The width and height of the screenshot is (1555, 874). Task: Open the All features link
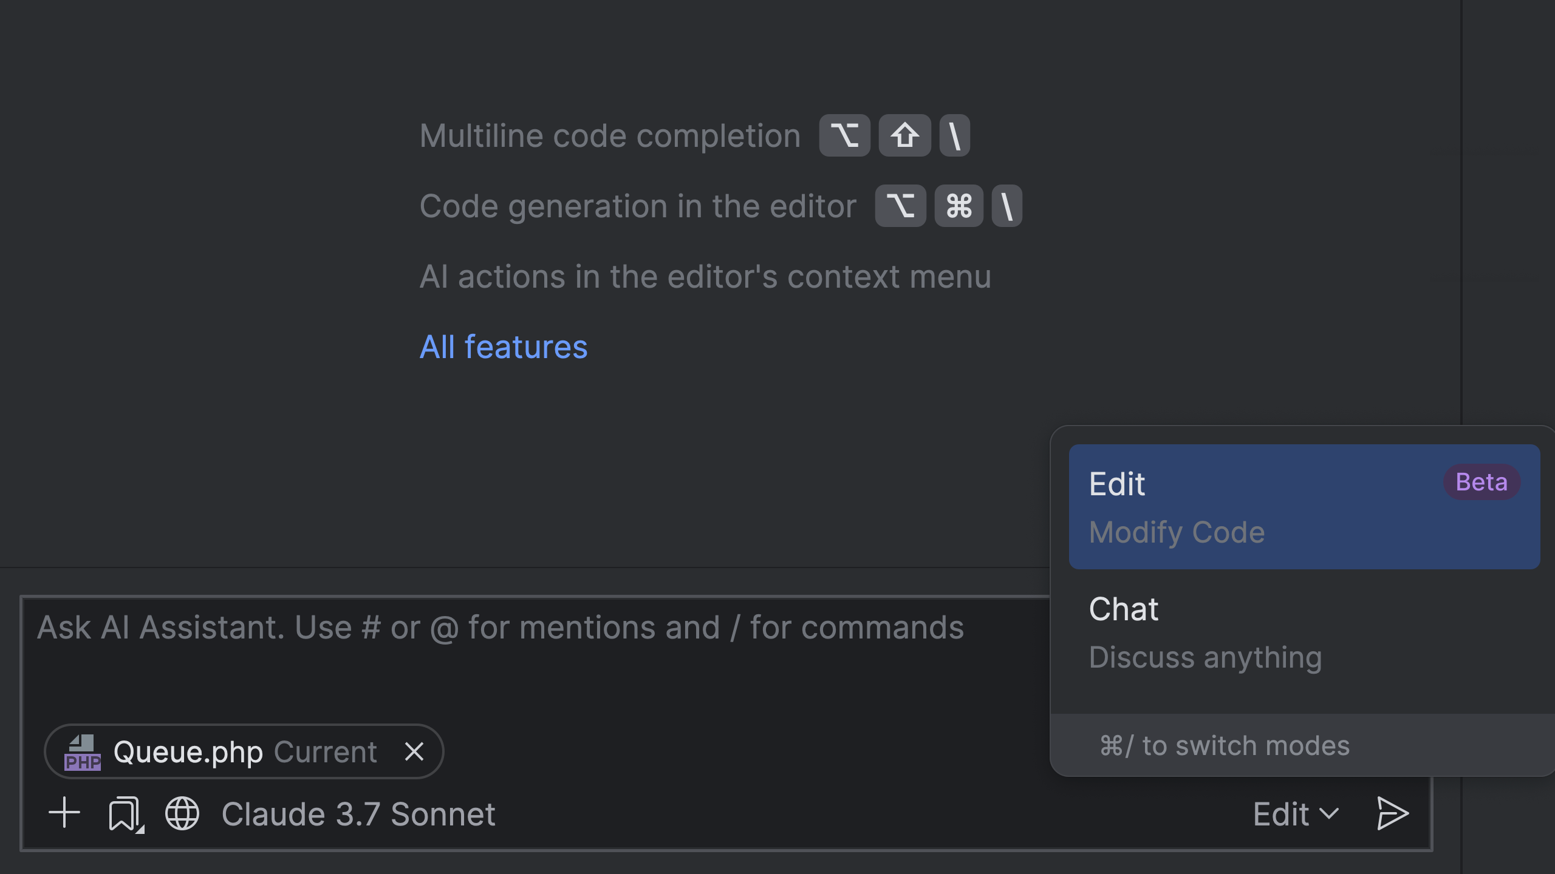pyautogui.click(x=504, y=347)
